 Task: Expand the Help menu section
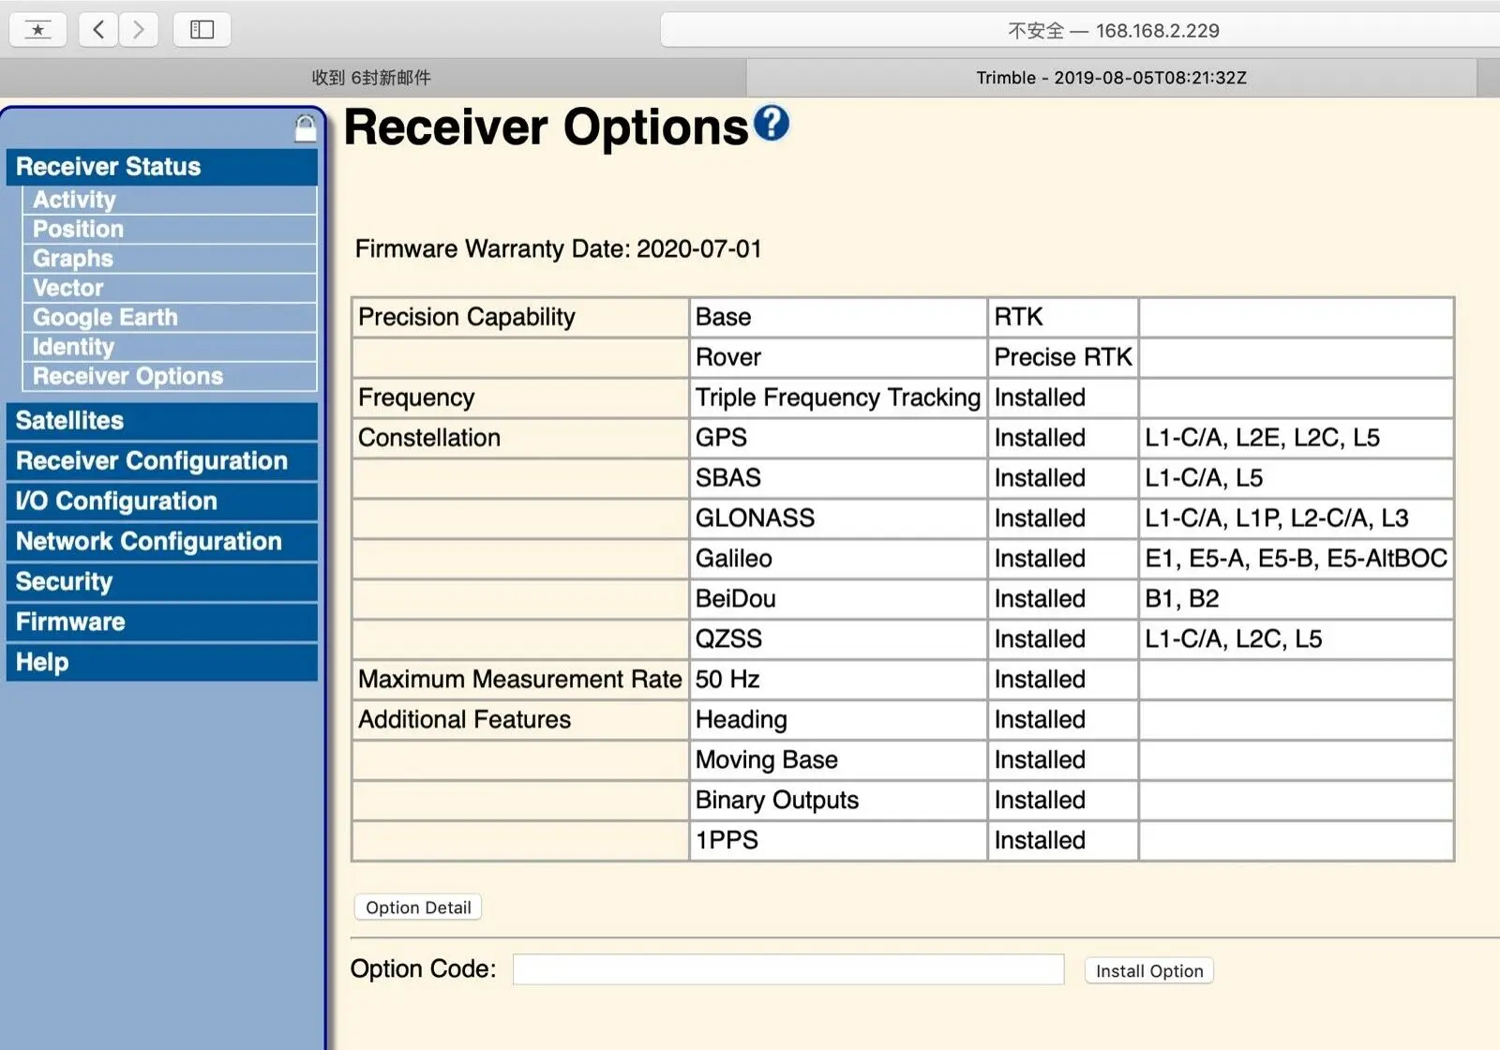point(161,663)
